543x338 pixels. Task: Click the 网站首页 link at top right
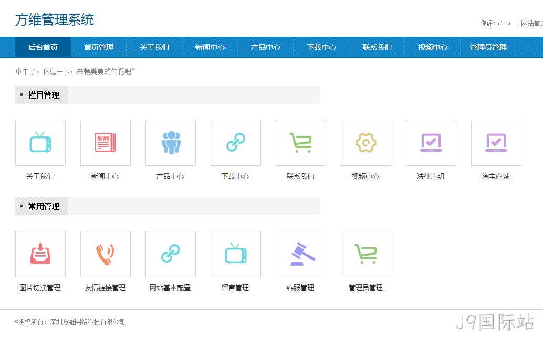(x=532, y=23)
